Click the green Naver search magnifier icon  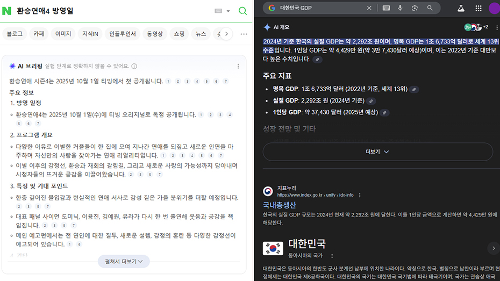click(x=242, y=11)
